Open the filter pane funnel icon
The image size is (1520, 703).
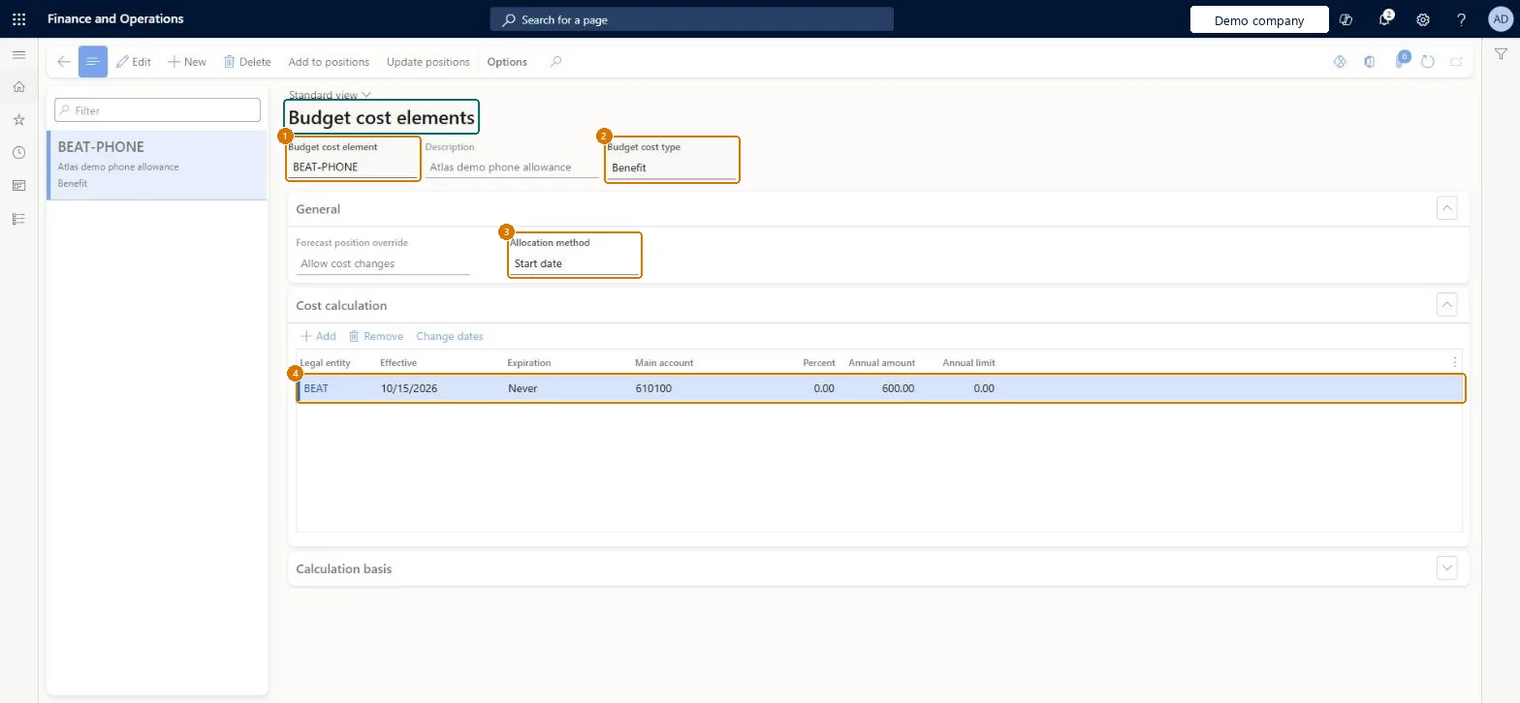point(1500,55)
